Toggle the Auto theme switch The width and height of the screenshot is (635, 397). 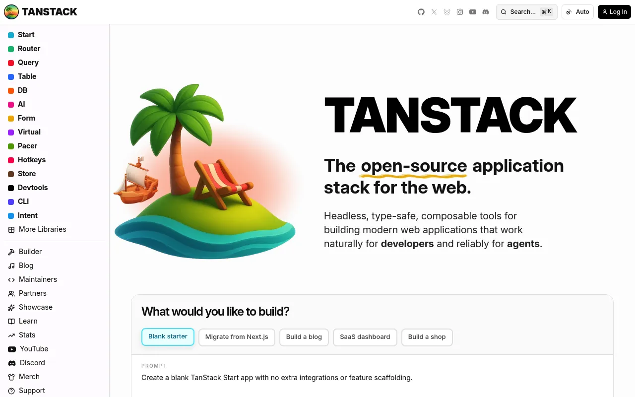pyautogui.click(x=577, y=12)
